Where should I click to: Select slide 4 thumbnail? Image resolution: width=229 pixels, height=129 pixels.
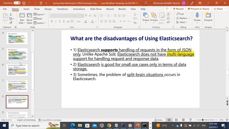click(x=17, y=38)
